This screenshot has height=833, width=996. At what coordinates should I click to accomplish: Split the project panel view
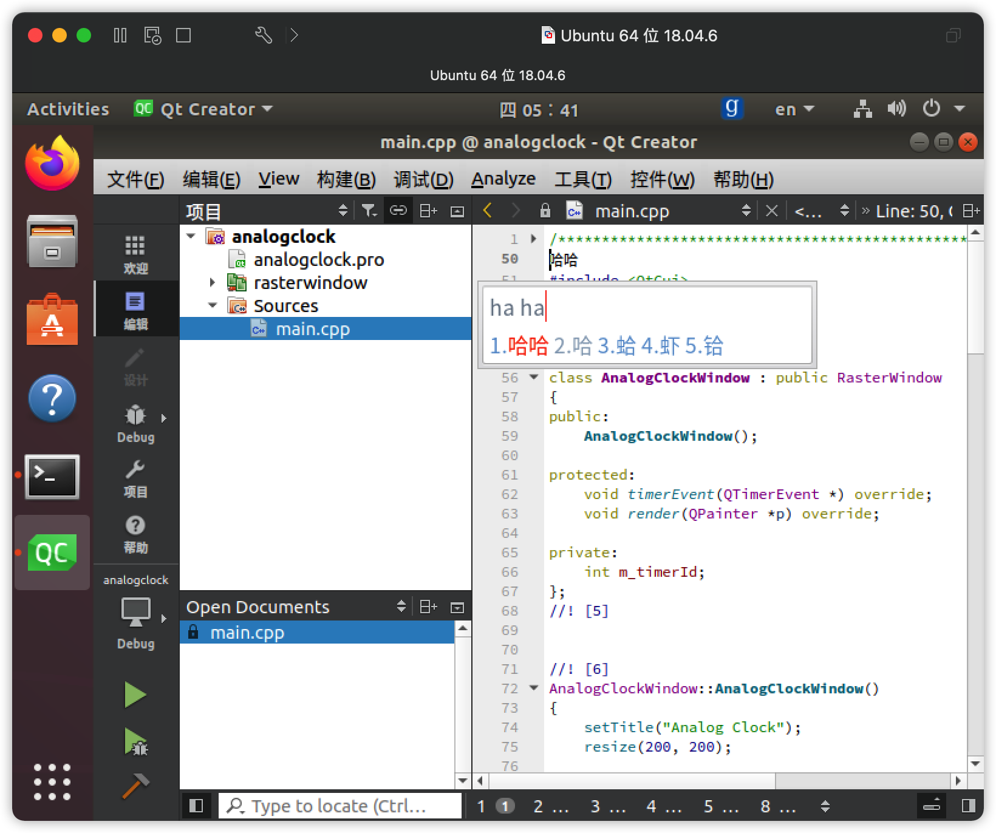[428, 211]
